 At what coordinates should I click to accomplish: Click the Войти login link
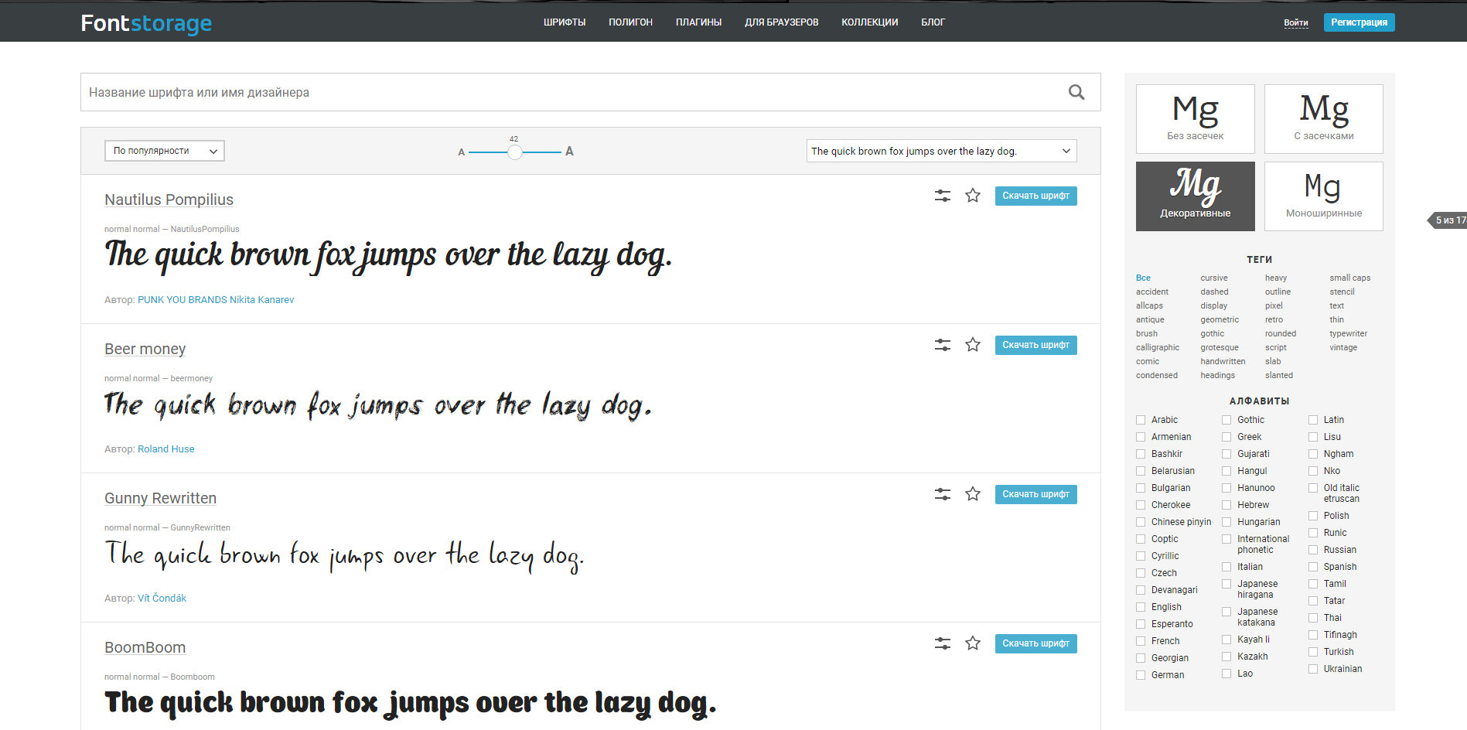point(1296,22)
